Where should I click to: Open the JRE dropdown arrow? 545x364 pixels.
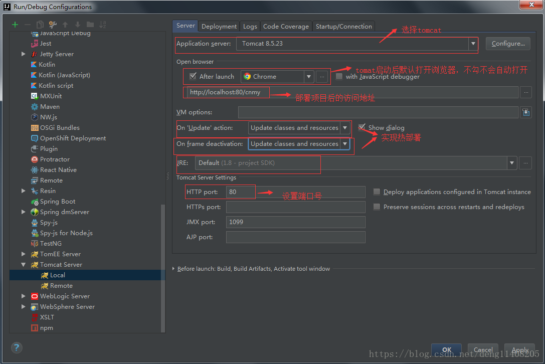(511, 163)
